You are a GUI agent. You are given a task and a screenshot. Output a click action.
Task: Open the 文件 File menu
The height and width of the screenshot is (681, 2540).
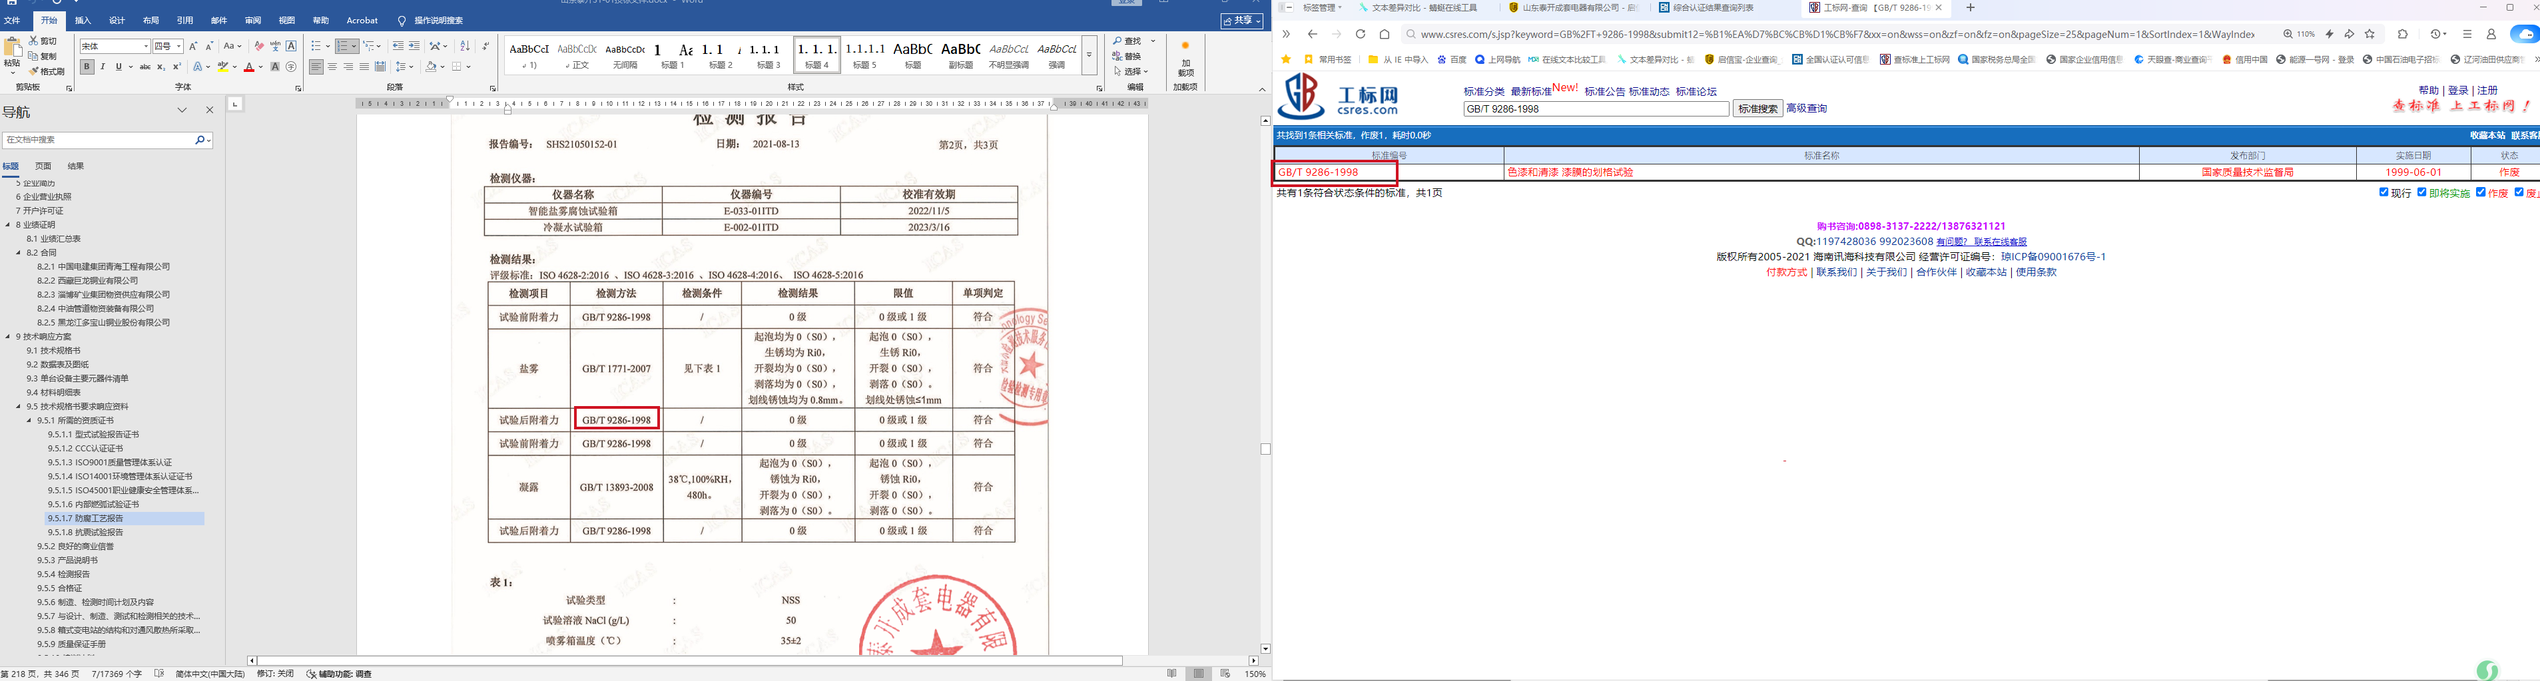12,21
